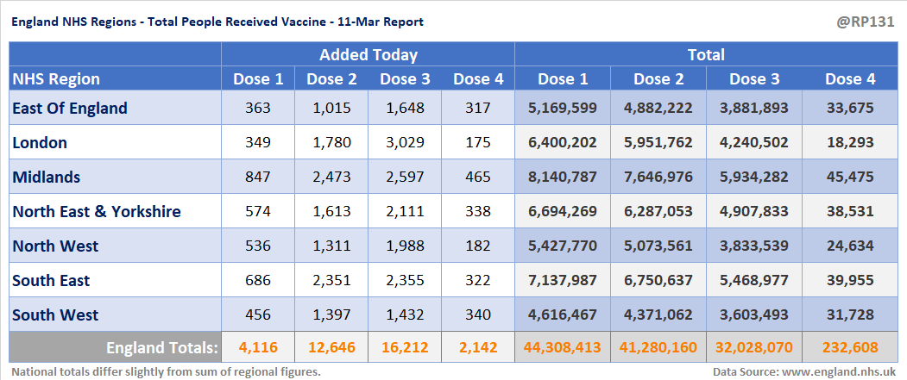907x380 pixels.
Task: Click the 'South West' region cell
Action: tap(55, 315)
